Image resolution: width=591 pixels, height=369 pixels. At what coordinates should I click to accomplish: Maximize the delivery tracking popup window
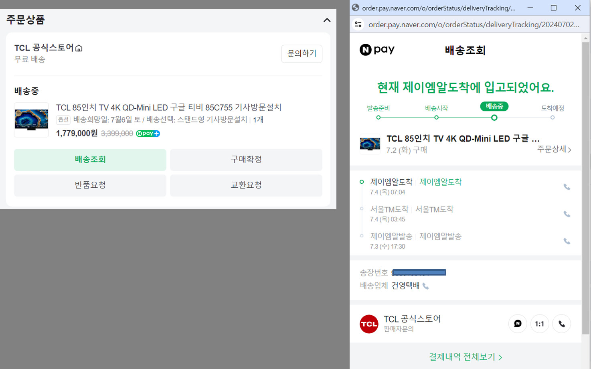(554, 8)
